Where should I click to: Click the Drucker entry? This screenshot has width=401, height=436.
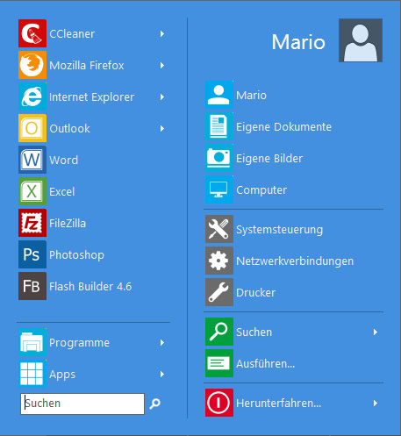[294, 292]
